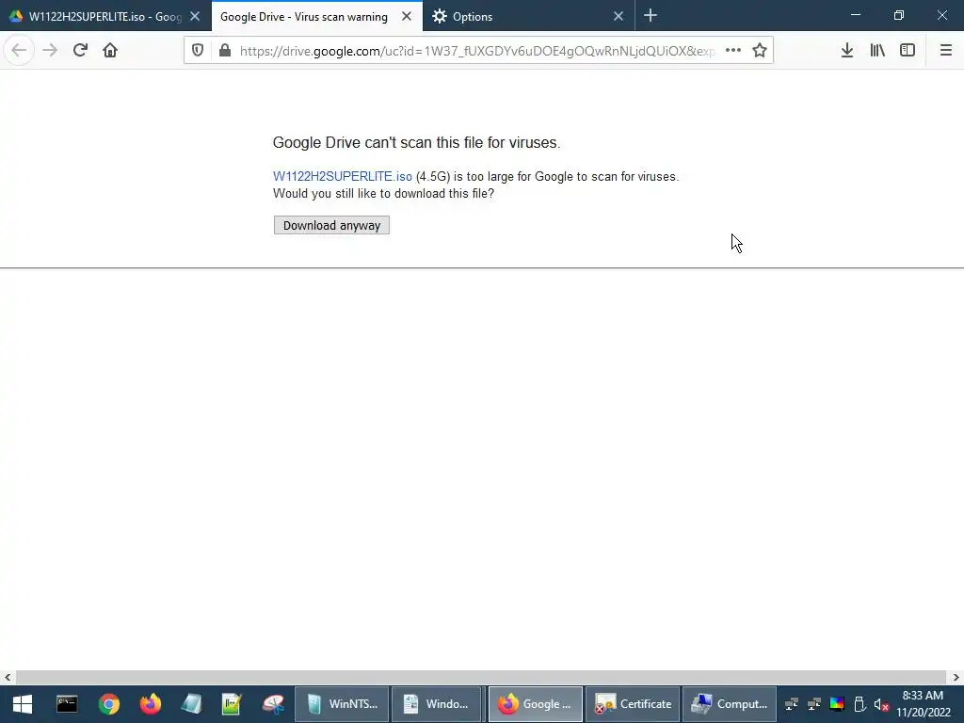Open the taskbar notebook-shaped pinned app

pyautogui.click(x=191, y=704)
